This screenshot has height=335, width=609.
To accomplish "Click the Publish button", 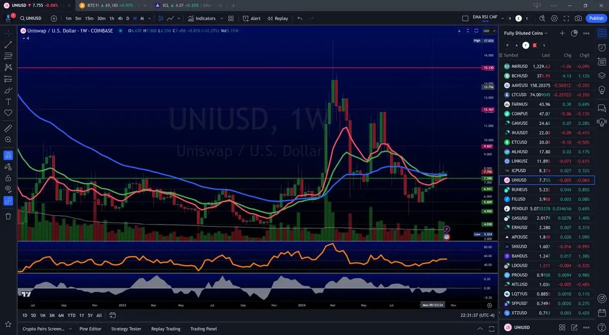I will [x=596, y=18].
